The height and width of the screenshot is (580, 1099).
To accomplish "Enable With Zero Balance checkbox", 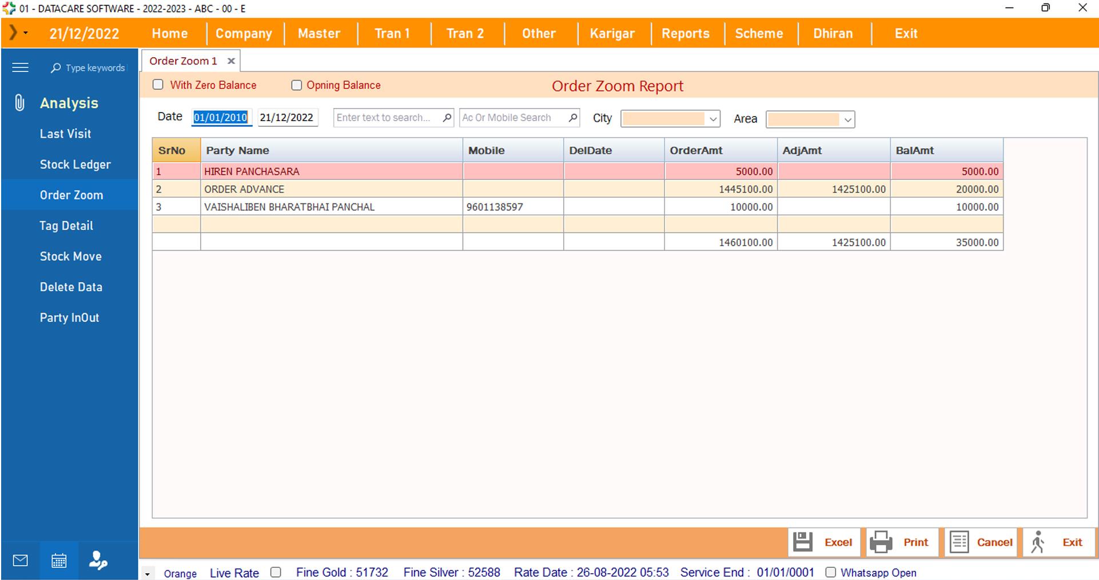I will click(158, 85).
